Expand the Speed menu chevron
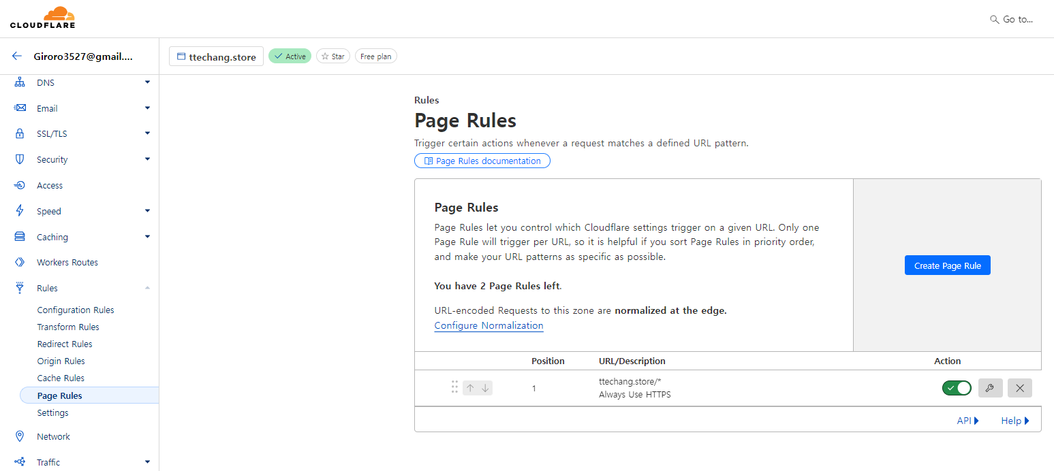1054x471 pixels. coord(147,211)
